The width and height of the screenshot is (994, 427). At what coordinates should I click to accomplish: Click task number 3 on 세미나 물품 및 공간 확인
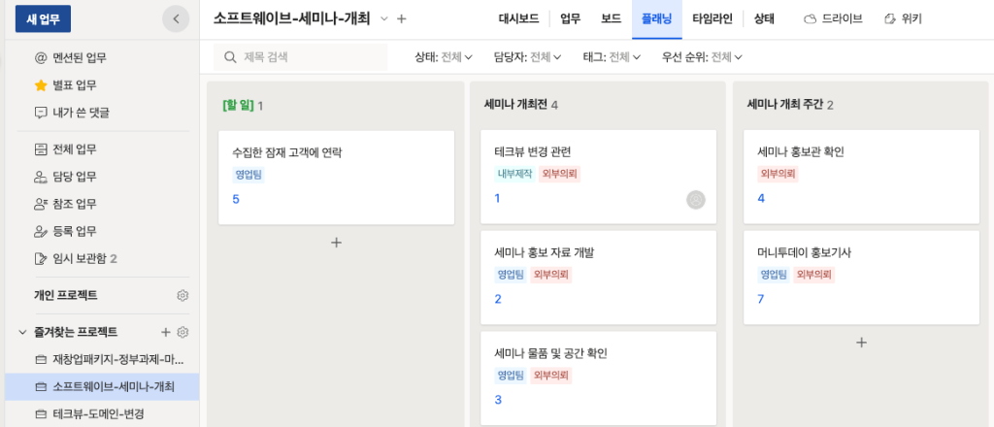pyautogui.click(x=498, y=400)
